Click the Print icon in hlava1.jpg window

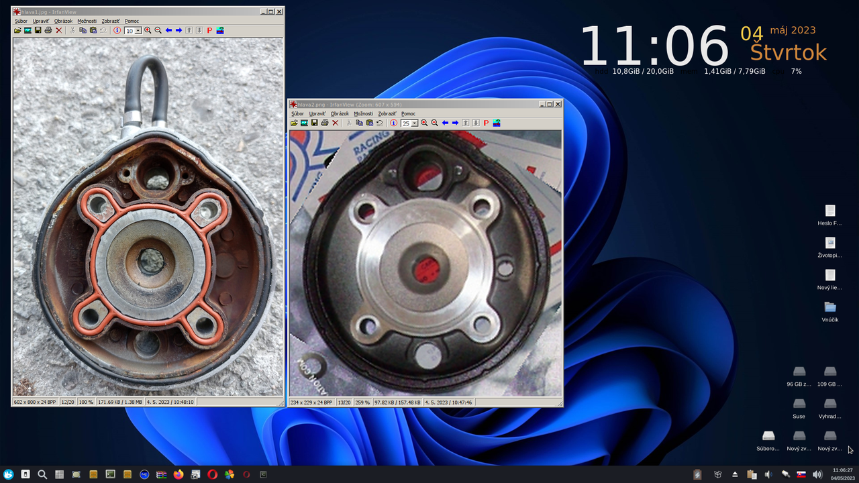(x=48, y=30)
